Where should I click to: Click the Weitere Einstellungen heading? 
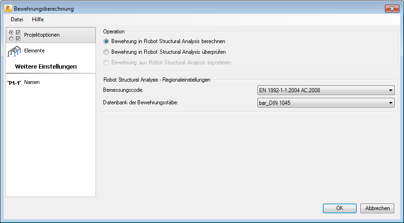tap(46, 66)
